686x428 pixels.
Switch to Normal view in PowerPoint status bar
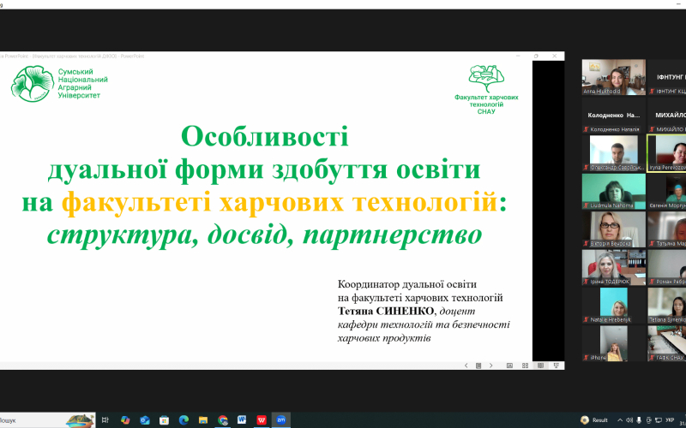pyautogui.click(x=509, y=366)
